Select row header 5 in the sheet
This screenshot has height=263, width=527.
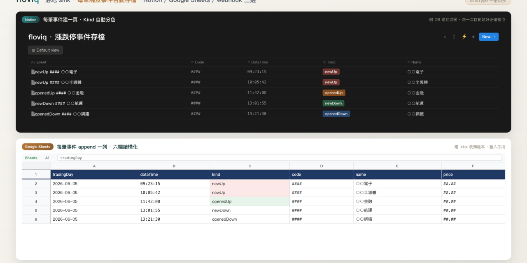pyautogui.click(x=36, y=210)
